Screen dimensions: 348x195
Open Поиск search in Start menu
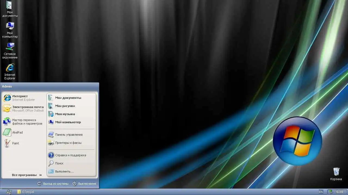(71, 163)
